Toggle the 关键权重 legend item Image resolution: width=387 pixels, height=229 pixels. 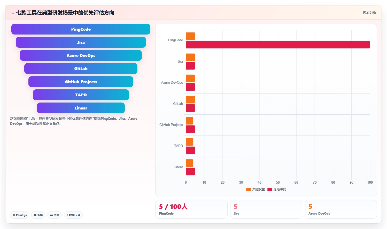point(256,189)
